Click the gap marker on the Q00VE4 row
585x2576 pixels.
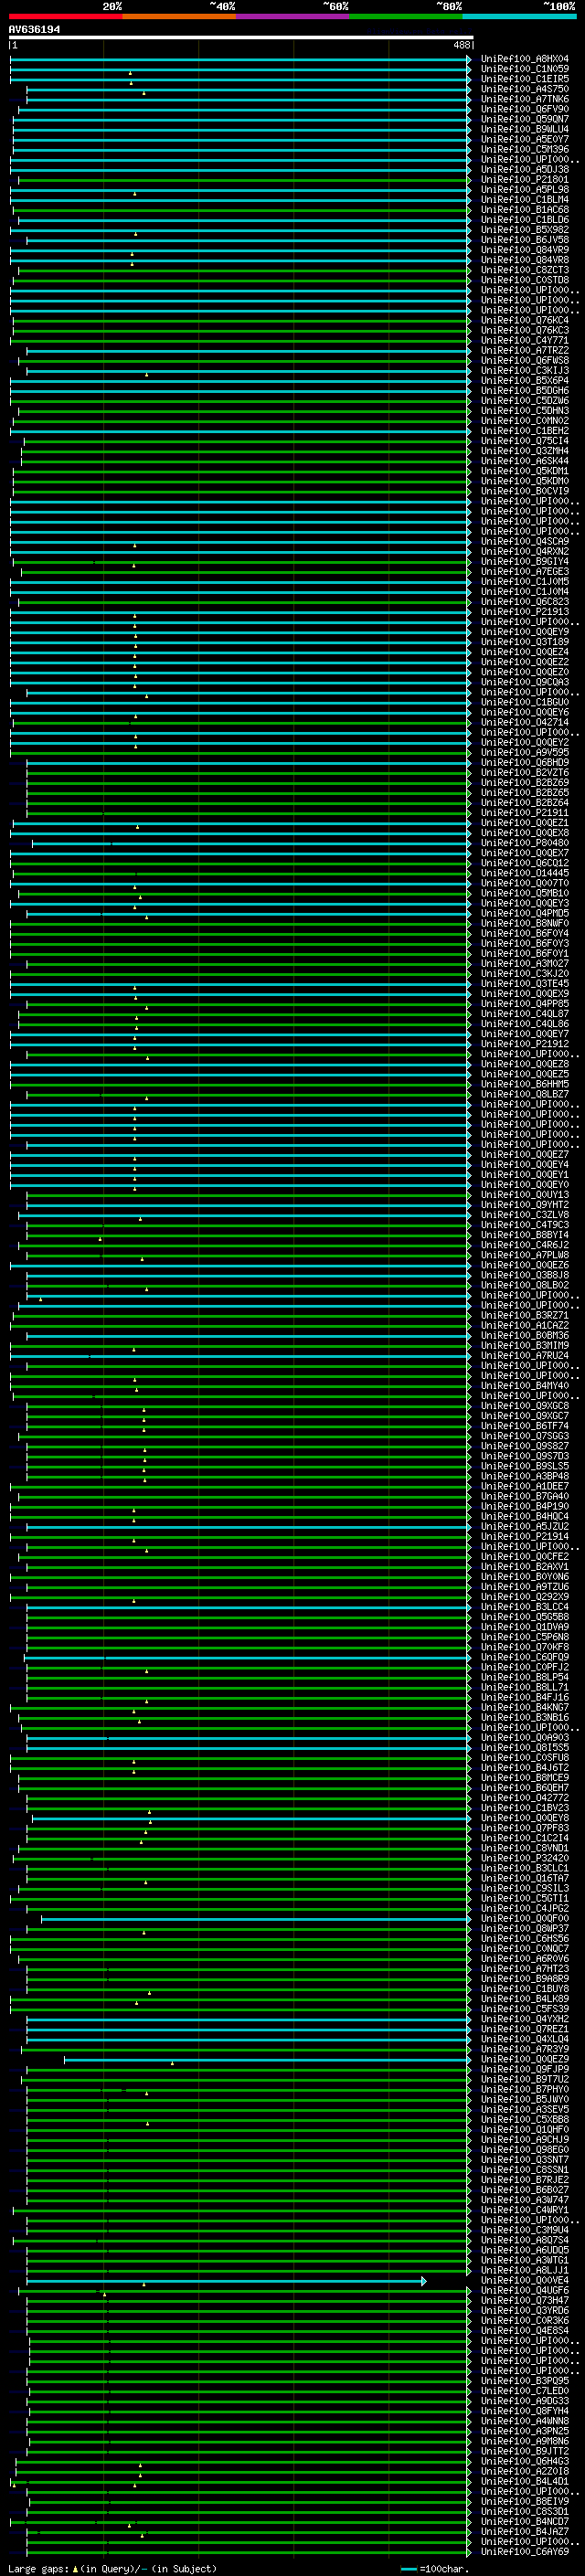pos(144,2284)
